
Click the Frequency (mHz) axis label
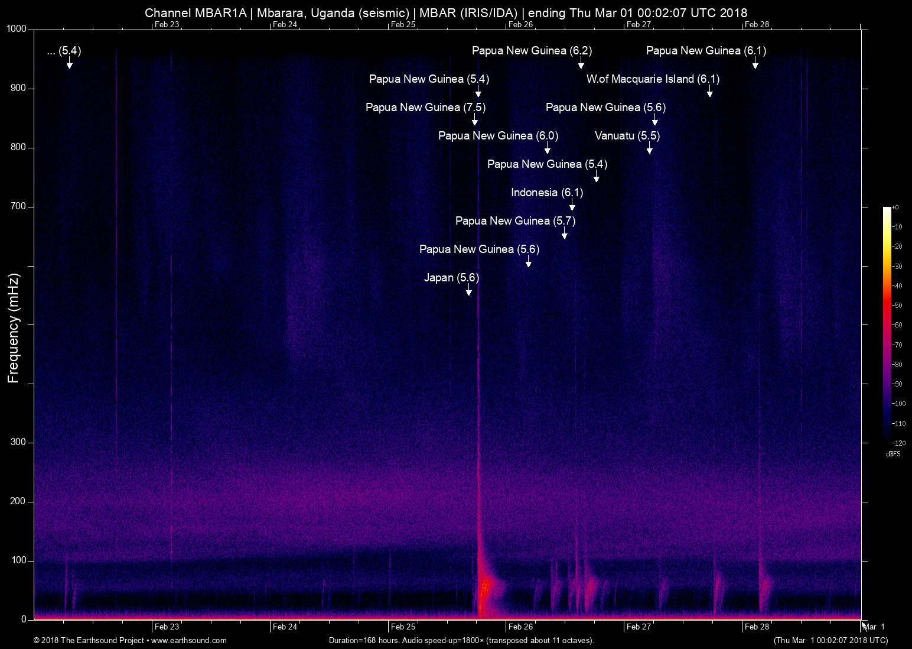[x=14, y=328]
